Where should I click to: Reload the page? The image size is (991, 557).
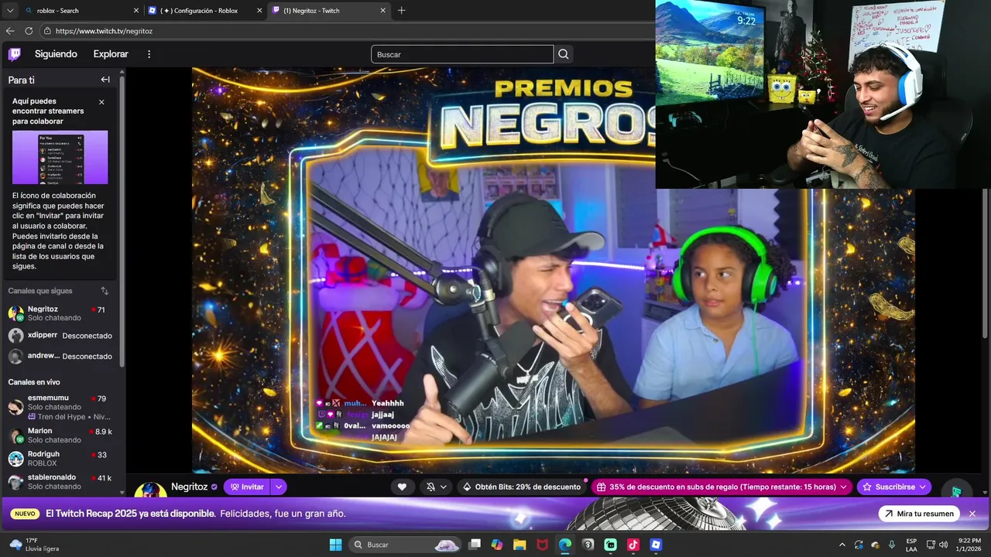tap(29, 31)
